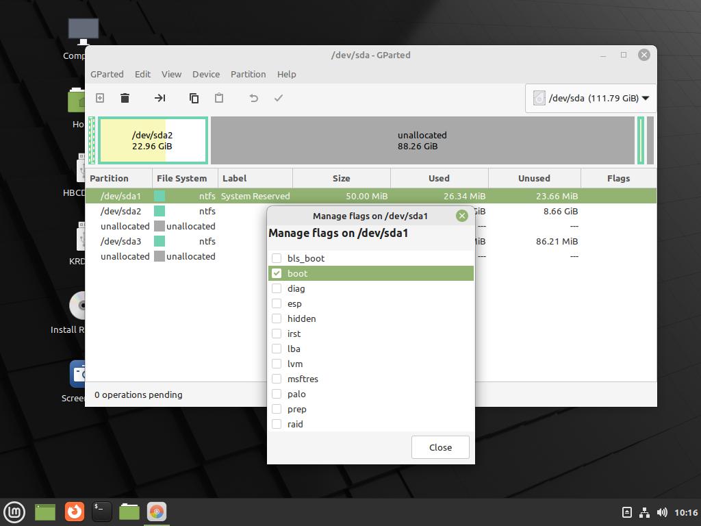Open Firefox from the taskbar
Screen dimensions: 701x526
point(75,511)
